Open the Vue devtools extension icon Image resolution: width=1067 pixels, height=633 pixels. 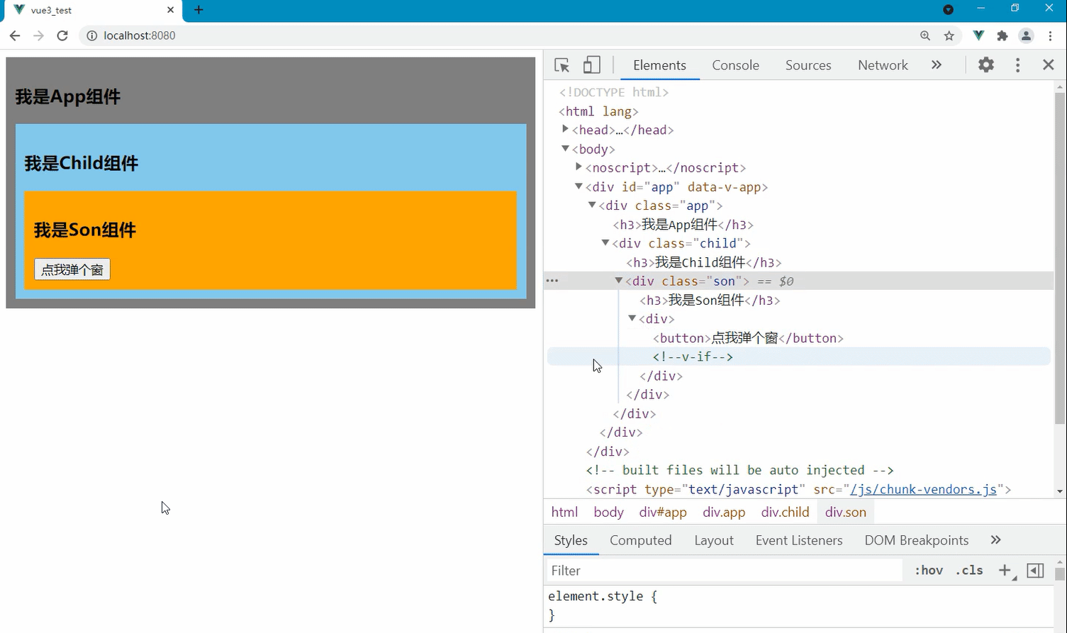coord(978,35)
